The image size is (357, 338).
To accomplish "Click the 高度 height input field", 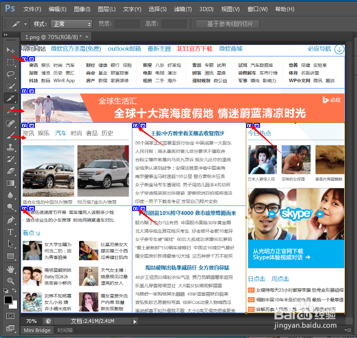I will click(x=174, y=24).
